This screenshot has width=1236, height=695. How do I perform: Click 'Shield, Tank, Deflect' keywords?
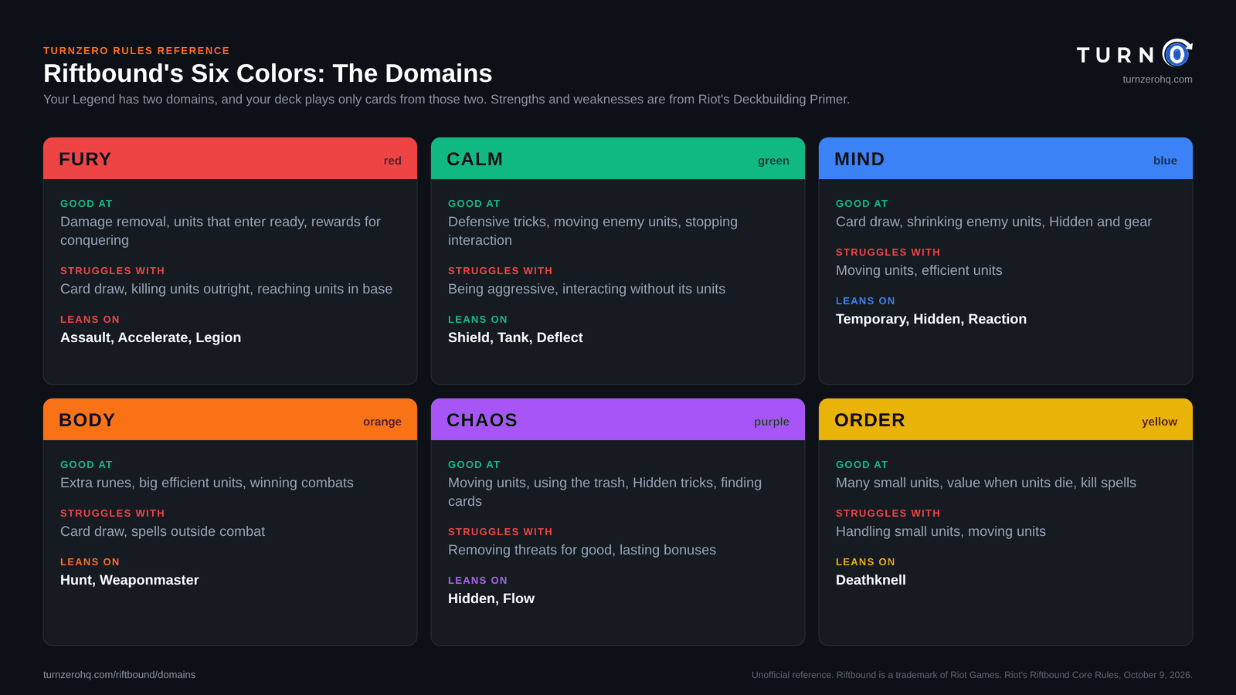tap(515, 337)
